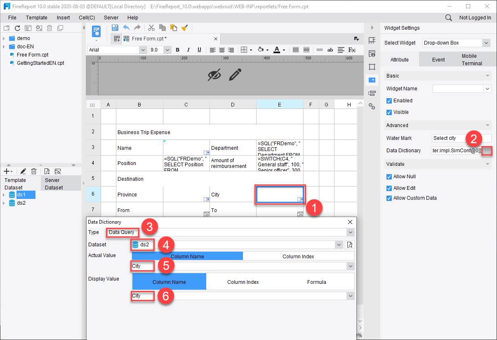This screenshot has width=497, height=340.
Task: Apply underline formatting
Action: click(x=199, y=50)
